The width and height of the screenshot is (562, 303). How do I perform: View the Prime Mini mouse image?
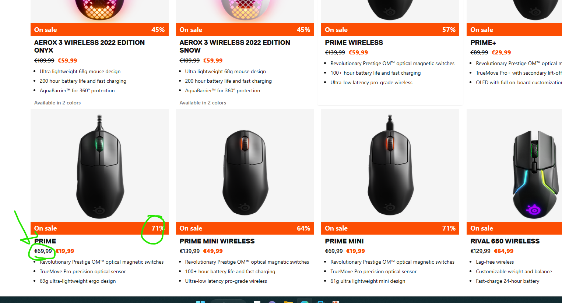point(390,165)
